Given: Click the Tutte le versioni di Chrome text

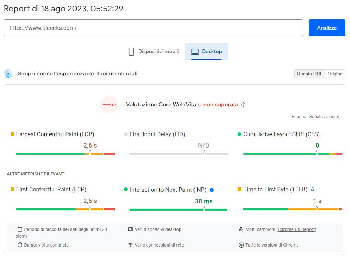Looking at the screenshot, I should [272, 245].
